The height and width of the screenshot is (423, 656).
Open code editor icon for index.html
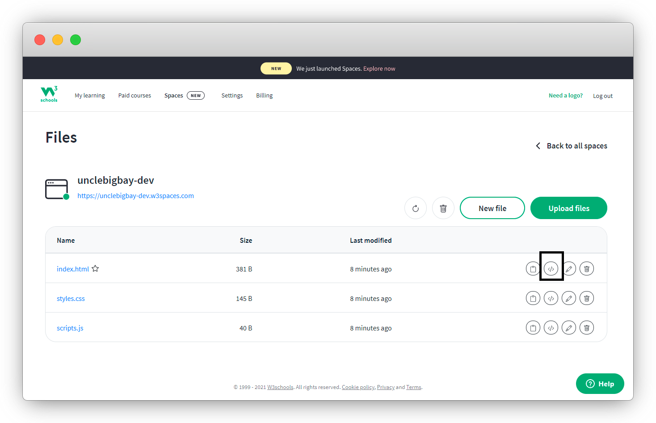(551, 269)
